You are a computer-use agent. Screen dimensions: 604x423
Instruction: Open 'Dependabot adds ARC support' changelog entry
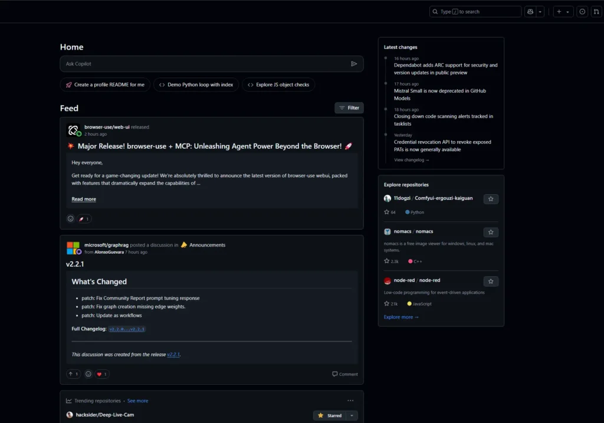pos(446,69)
